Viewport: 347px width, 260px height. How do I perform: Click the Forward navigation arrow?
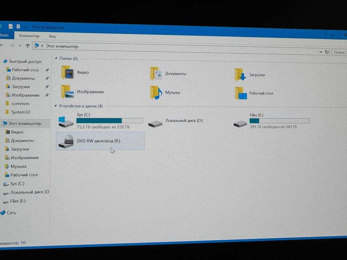tap(12, 45)
